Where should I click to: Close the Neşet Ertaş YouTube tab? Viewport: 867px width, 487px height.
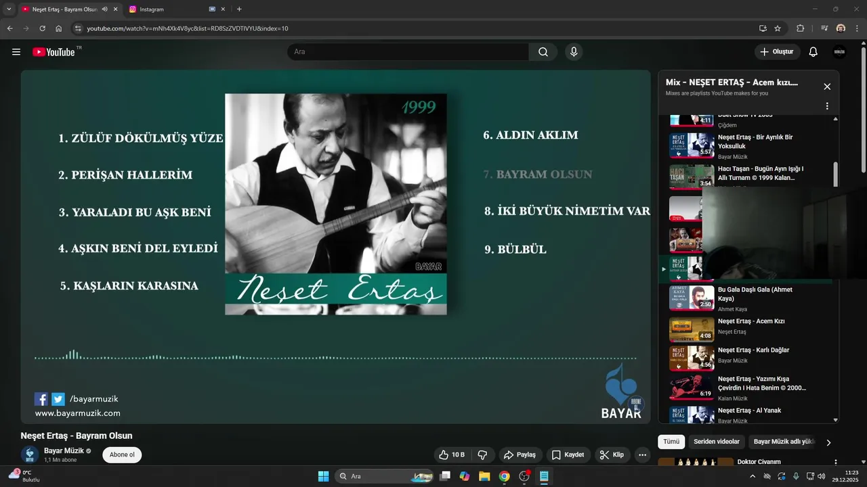[x=116, y=9]
